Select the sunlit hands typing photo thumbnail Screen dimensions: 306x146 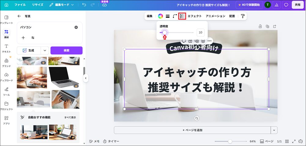tap(32, 78)
